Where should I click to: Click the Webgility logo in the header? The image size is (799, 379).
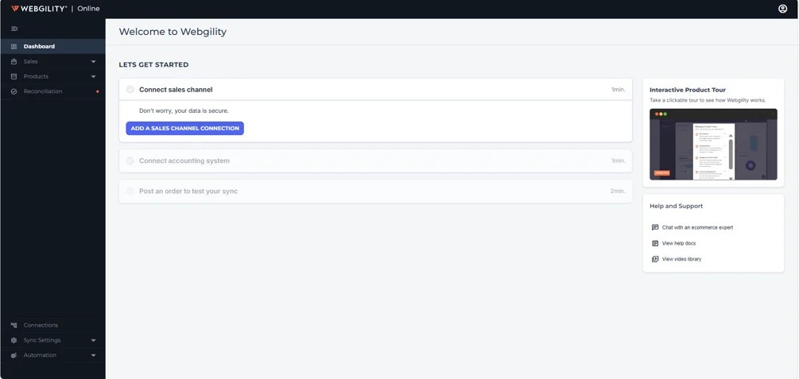click(39, 9)
